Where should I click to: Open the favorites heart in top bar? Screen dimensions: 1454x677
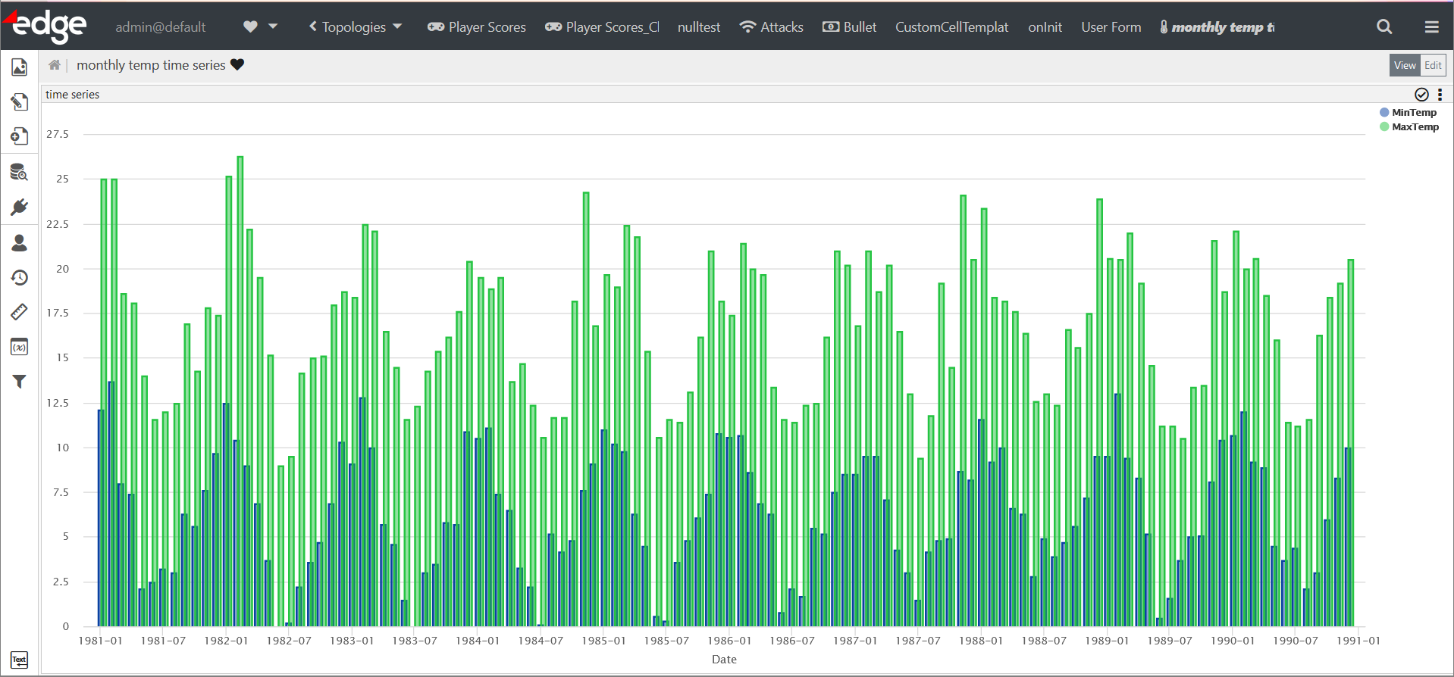(x=250, y=27)
